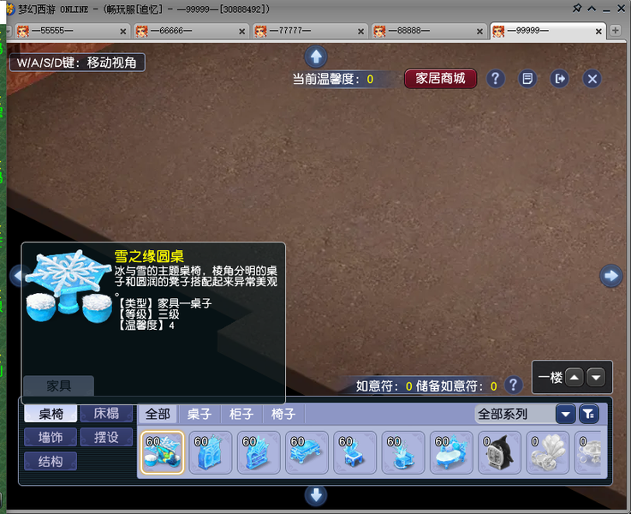Click the 家具 tab in item tooltip
The width and height of the screenshot is (631, 514).
(59, 386)
